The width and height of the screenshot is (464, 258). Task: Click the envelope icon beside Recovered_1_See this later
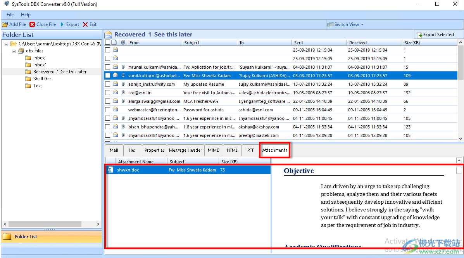pyautogui.click(x=108, y=34)
